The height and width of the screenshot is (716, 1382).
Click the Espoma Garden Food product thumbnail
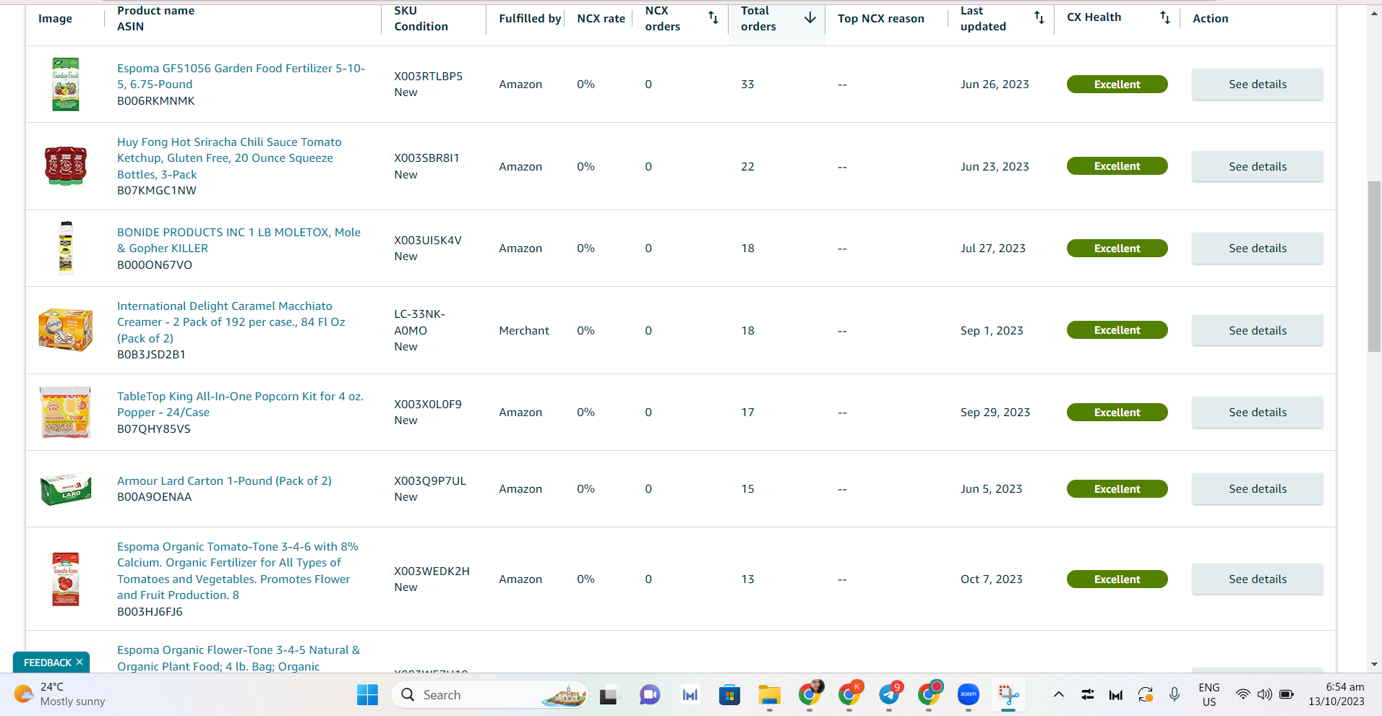65,85
